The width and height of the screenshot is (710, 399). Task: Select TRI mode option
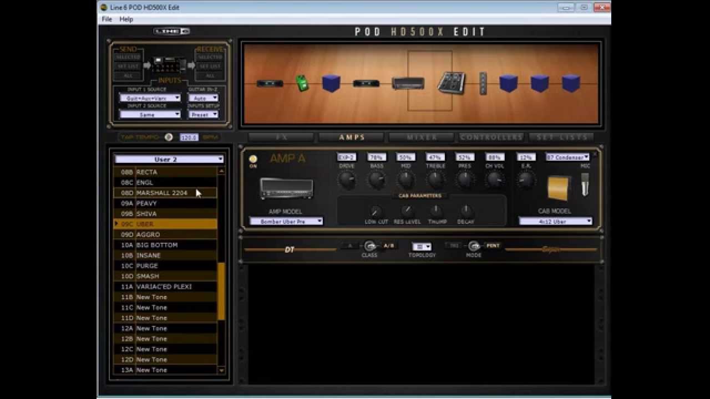click(x=454, y=245)
